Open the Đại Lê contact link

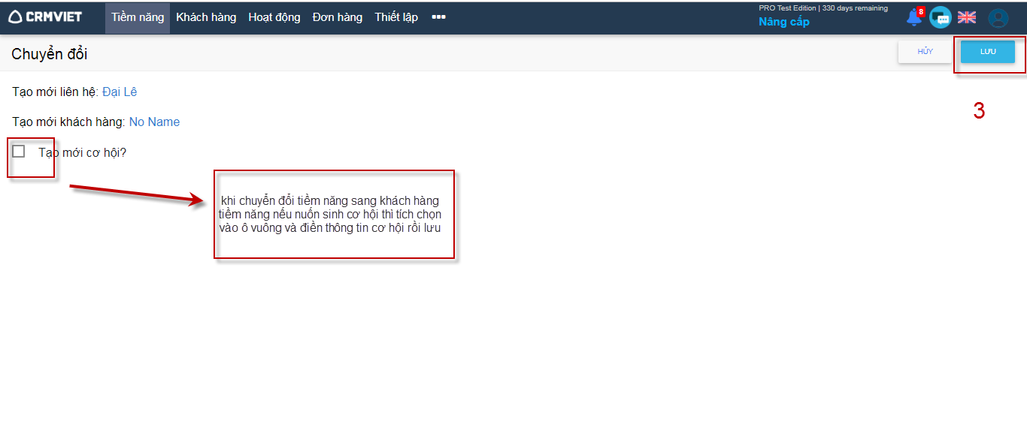click(120, 92)
